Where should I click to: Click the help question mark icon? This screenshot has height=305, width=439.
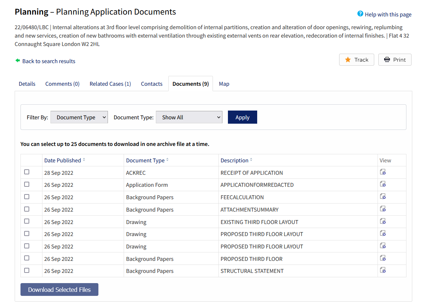click(360, 14)
